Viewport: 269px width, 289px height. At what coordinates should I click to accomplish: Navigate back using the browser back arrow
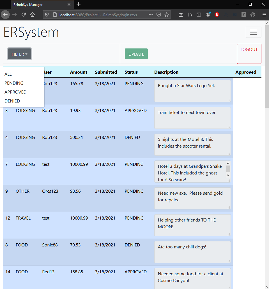(5, 15)
